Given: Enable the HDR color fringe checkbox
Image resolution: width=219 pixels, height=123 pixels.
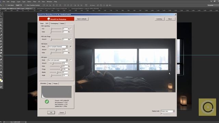Looking at the screenshot, I should (71, 39).
